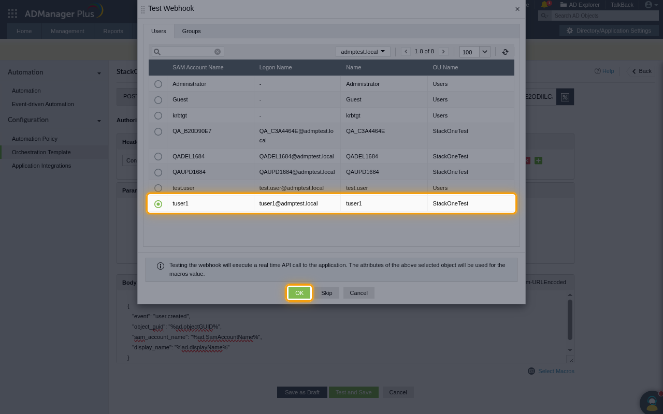Open the support chat assistant icon

[x=652, y=403]
